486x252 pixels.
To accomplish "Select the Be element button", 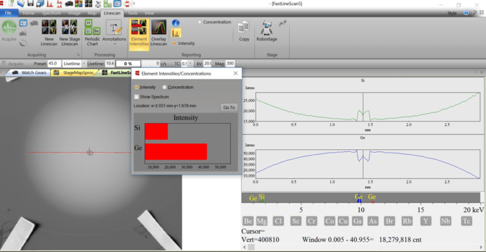I will (x=248, y=221).
